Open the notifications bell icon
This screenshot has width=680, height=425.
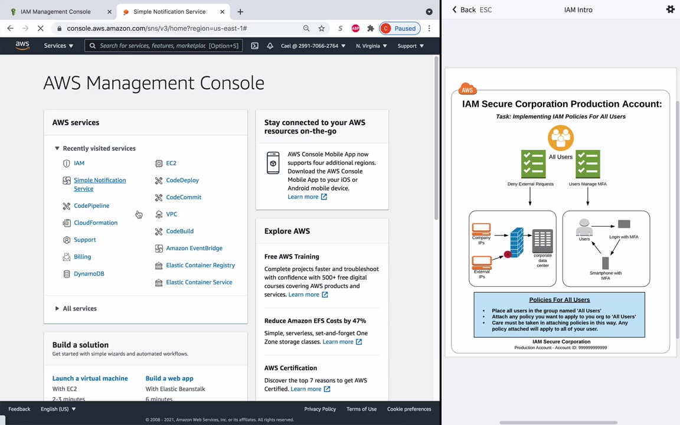tap(270, 45)
